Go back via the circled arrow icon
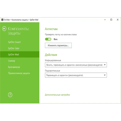The width and height of the screenshot is (121, 121). pos(4,29)
